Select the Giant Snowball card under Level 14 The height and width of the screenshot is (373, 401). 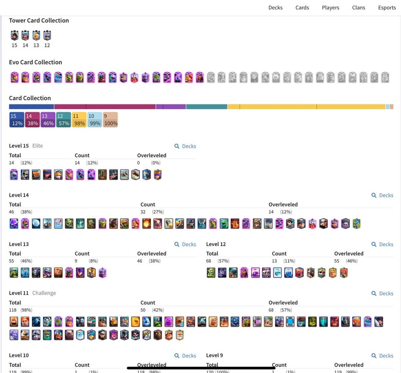click(36, 224)
